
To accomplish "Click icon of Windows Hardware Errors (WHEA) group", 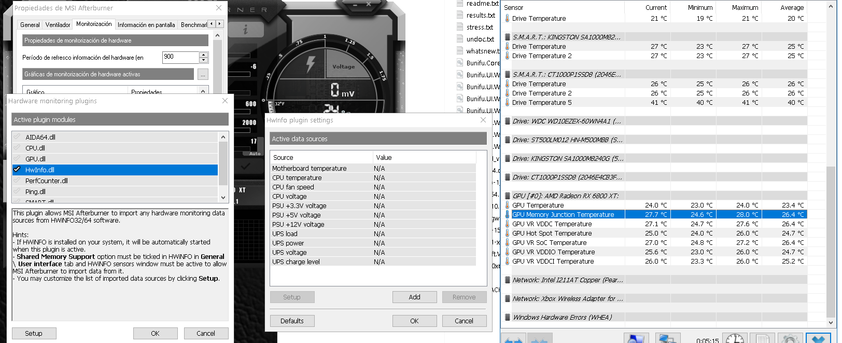I will coord(508,317).
